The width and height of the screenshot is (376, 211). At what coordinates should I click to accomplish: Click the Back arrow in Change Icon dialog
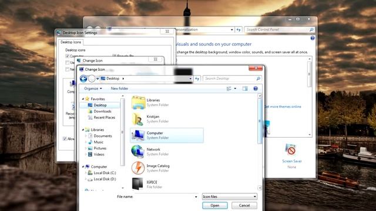click(x=83, y=79)
